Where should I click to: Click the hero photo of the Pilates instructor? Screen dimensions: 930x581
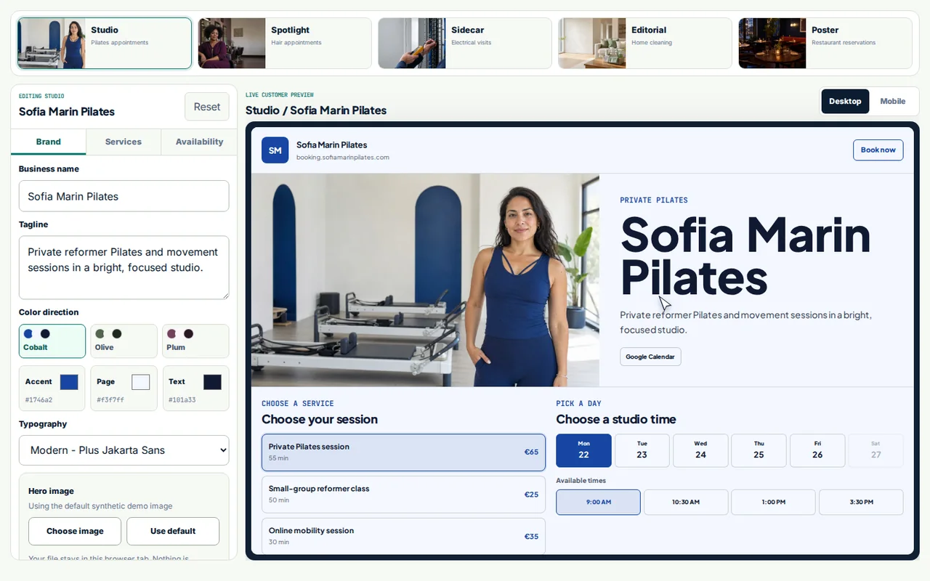pos(425,280)
